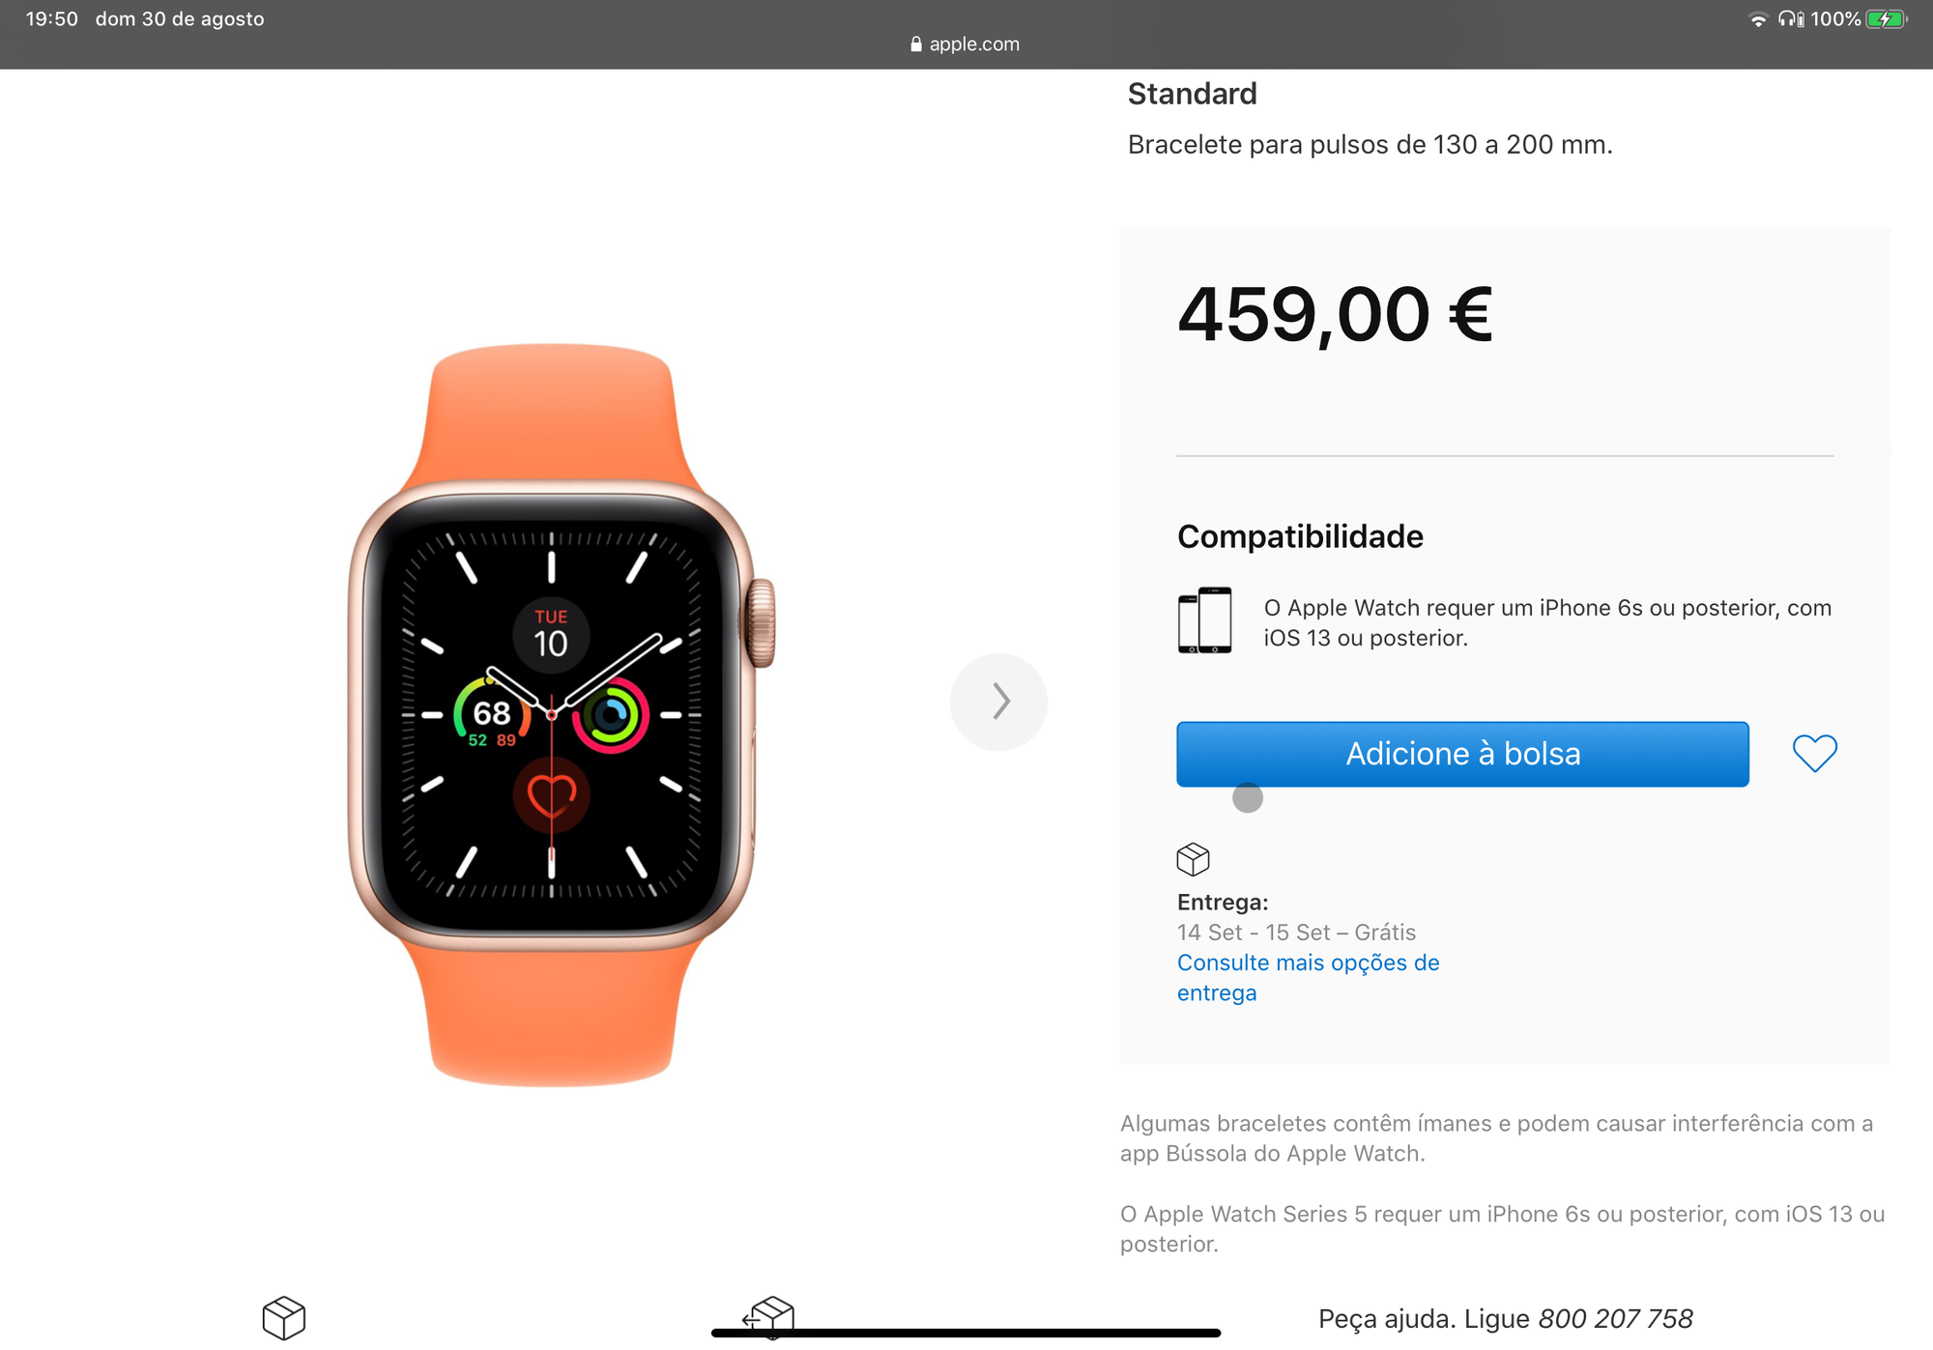Tap the headphones icon in status bar
Viewport: 1933px width, 1350px height.
tap(1791, 19)
